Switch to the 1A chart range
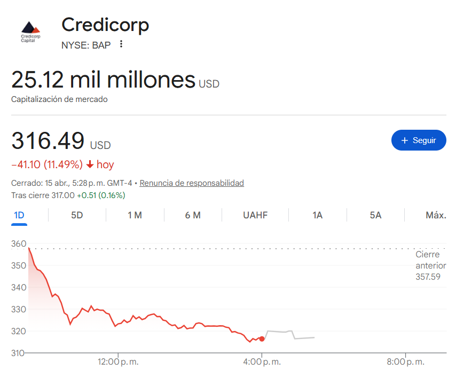 (318, 215)
